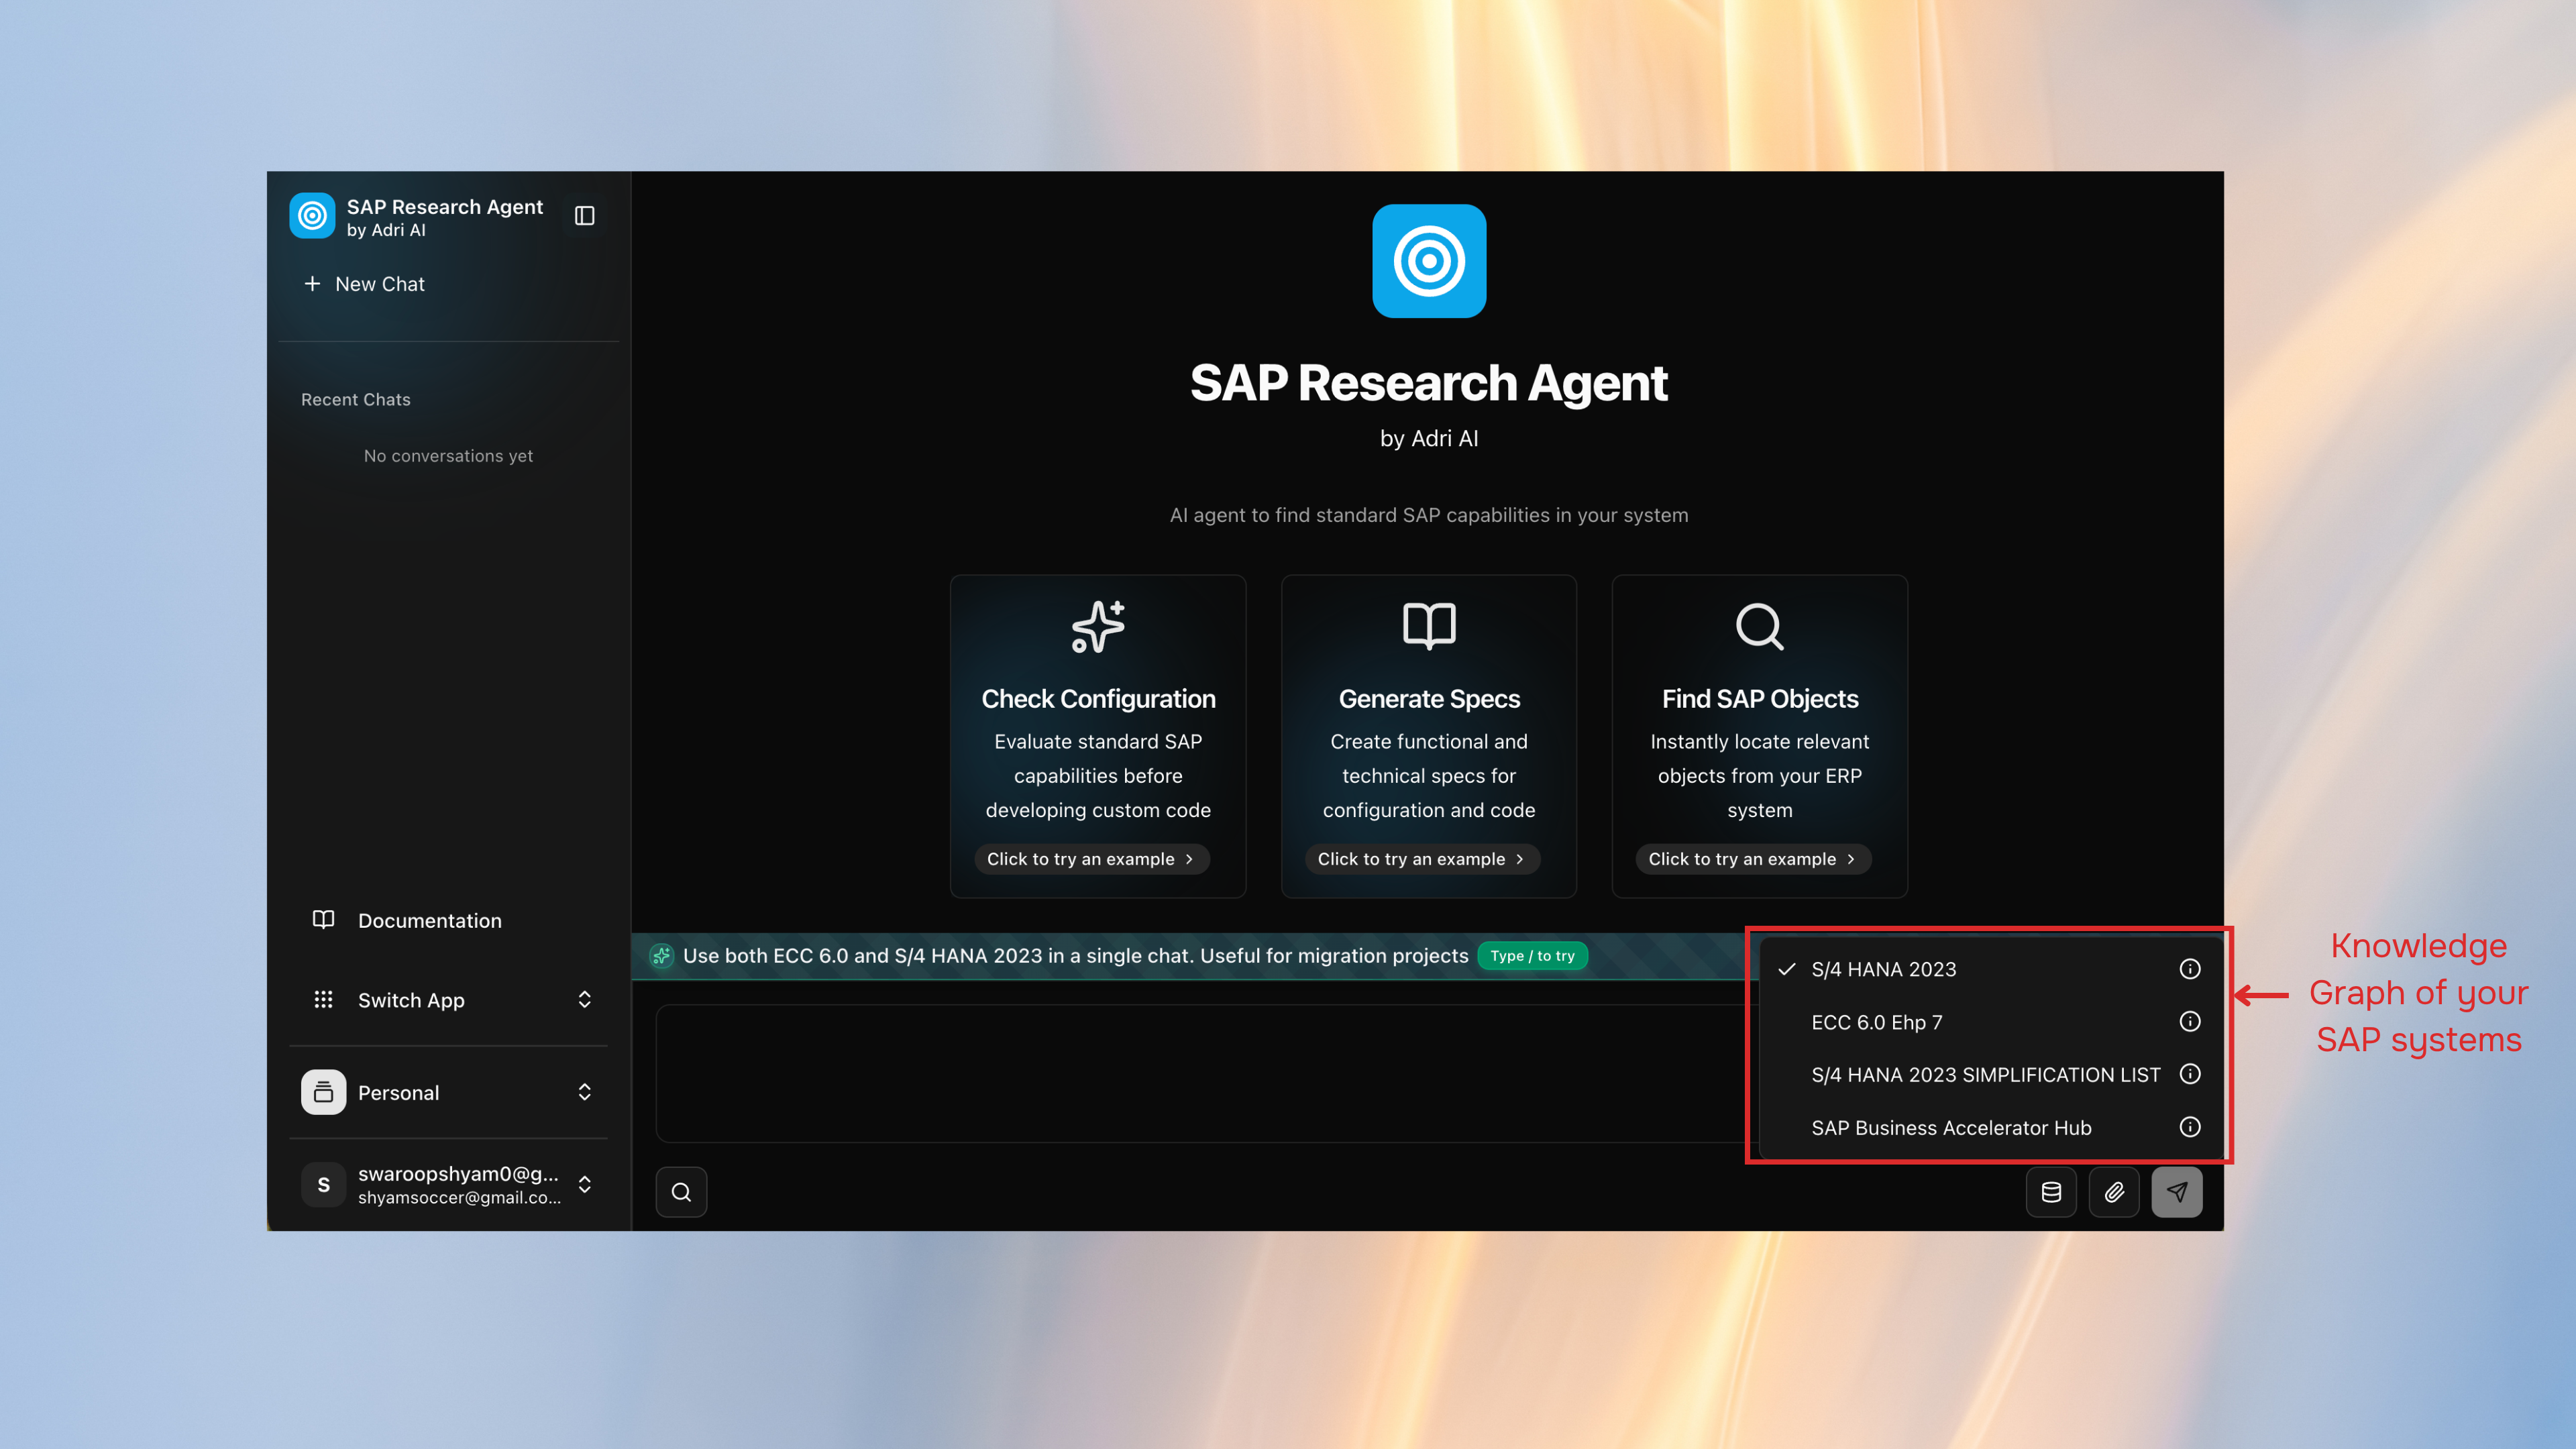This screenshot has height=1449, width=2576.
Task: Click inside the chat message input box
Action: (1200, 1073)
